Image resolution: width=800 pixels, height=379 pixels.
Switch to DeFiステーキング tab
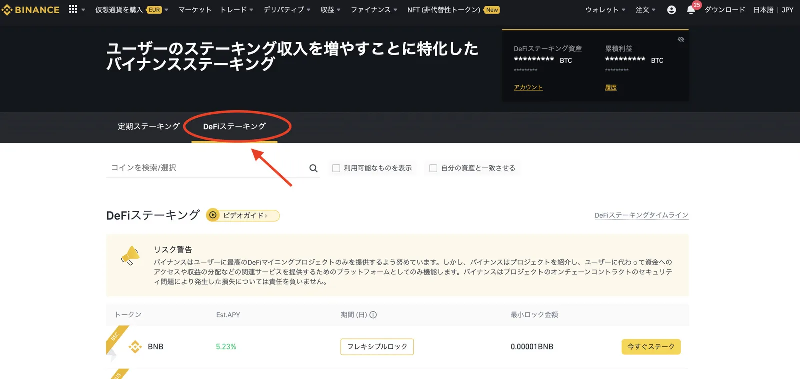click(x=234, y=126)
